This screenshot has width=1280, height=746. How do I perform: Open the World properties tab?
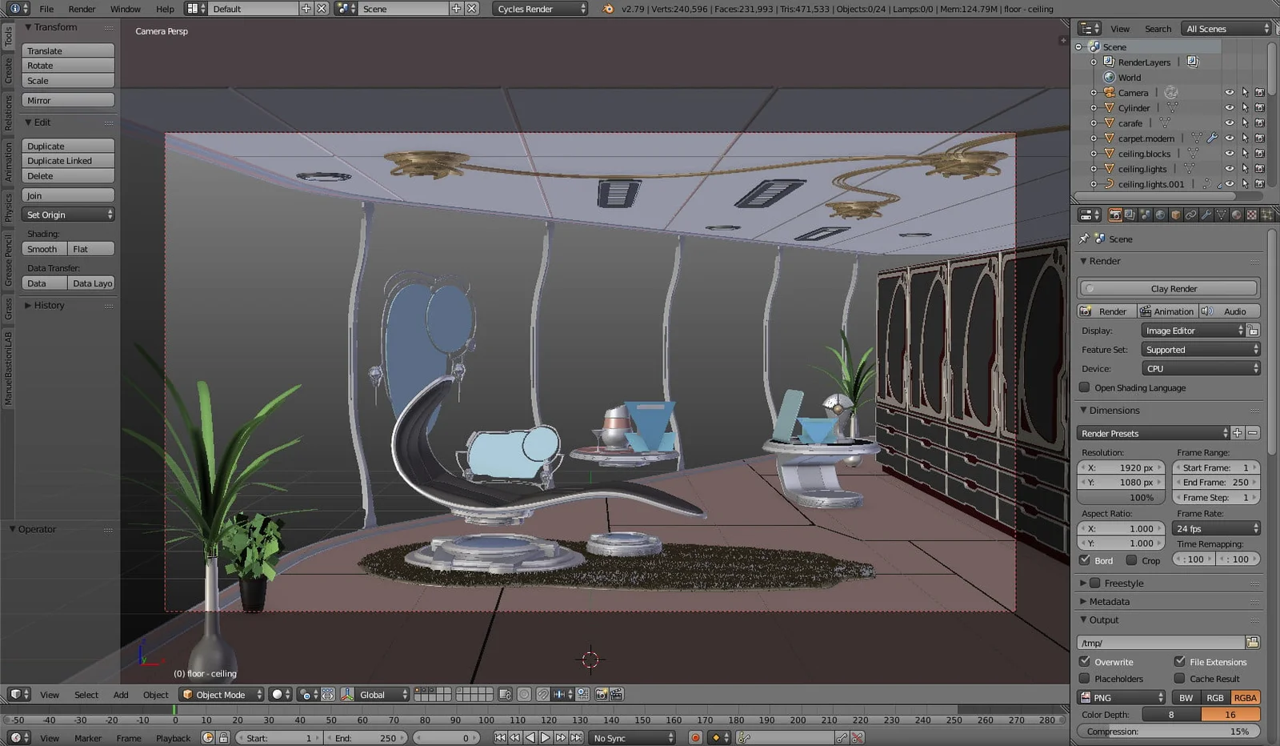click(x=1162, y=215)
